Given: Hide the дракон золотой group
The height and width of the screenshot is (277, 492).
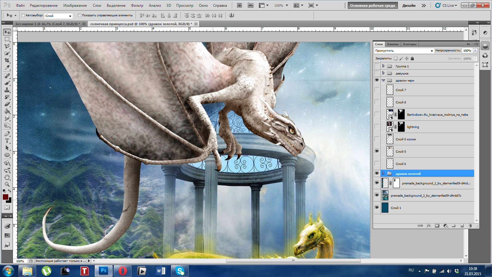Looking at the screenshot, I should click(377, 173).
